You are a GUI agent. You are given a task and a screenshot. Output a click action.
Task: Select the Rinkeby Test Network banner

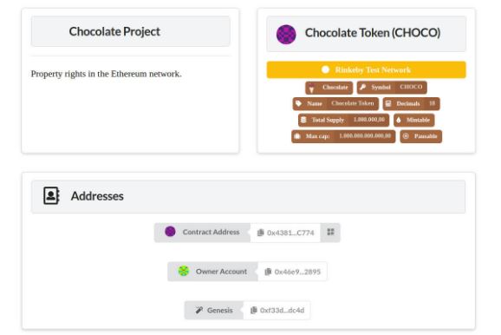tap(366, 69)
